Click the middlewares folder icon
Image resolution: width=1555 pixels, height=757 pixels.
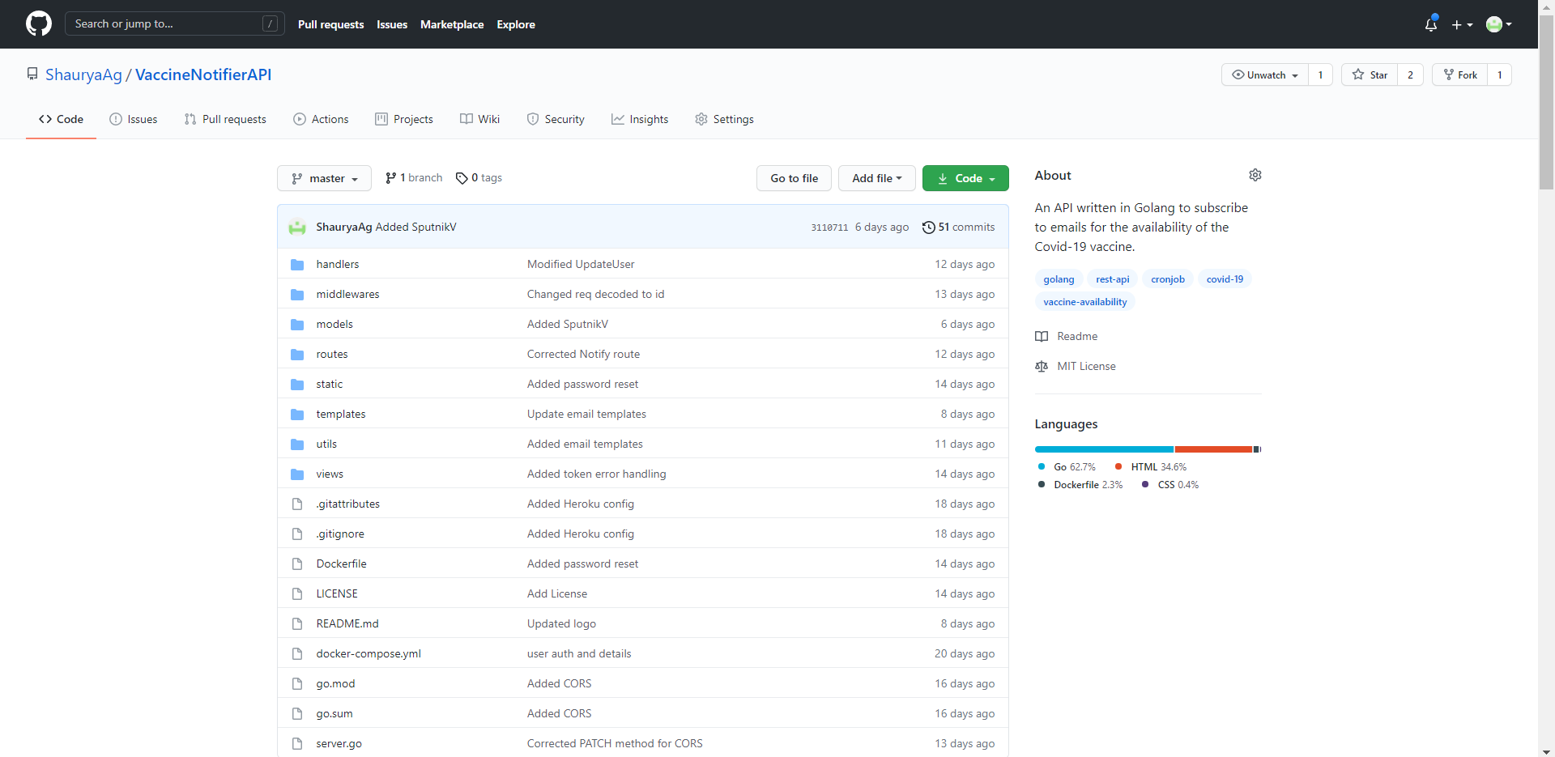coord(297,294)
